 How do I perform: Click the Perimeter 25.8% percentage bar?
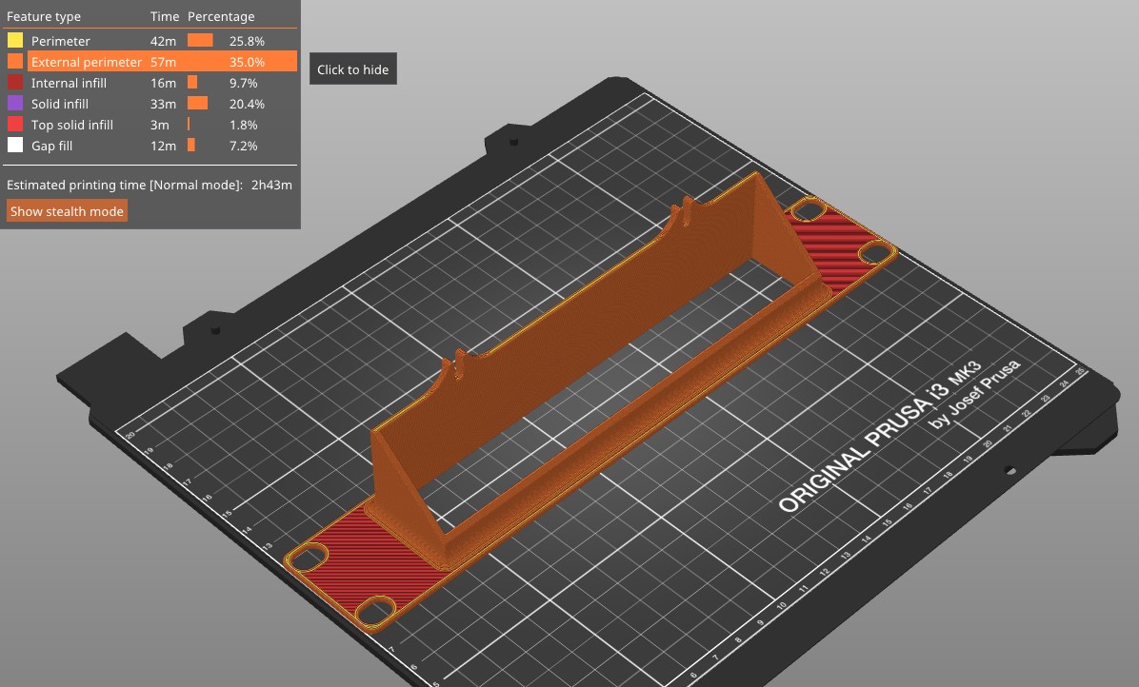click(200, 41)
